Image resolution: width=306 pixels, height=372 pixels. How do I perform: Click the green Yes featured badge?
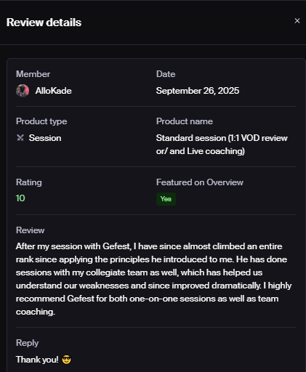pyautogui.click(x=166, y=199)
